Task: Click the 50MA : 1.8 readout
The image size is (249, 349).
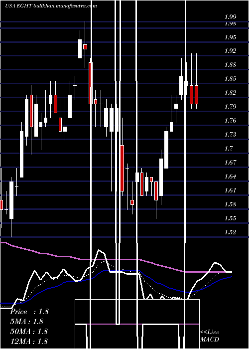Action: click(x=29, y=331)
